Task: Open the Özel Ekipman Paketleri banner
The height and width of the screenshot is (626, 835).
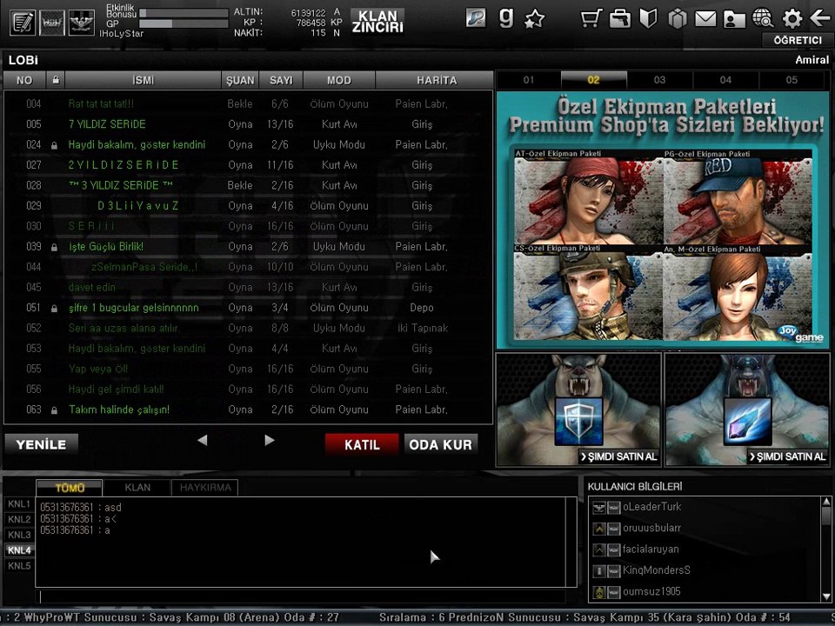Action: coord(663,220)
